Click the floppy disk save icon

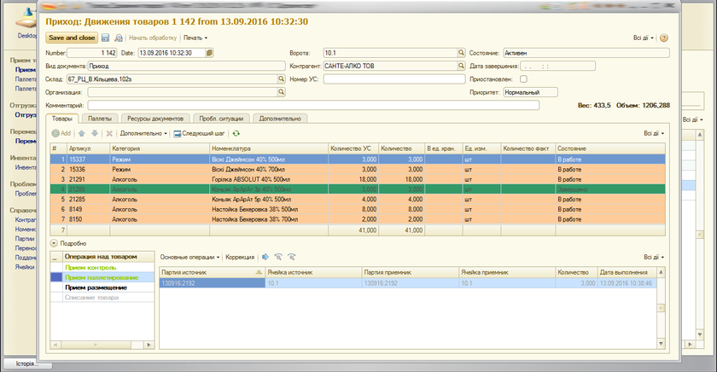pos(106,38)
